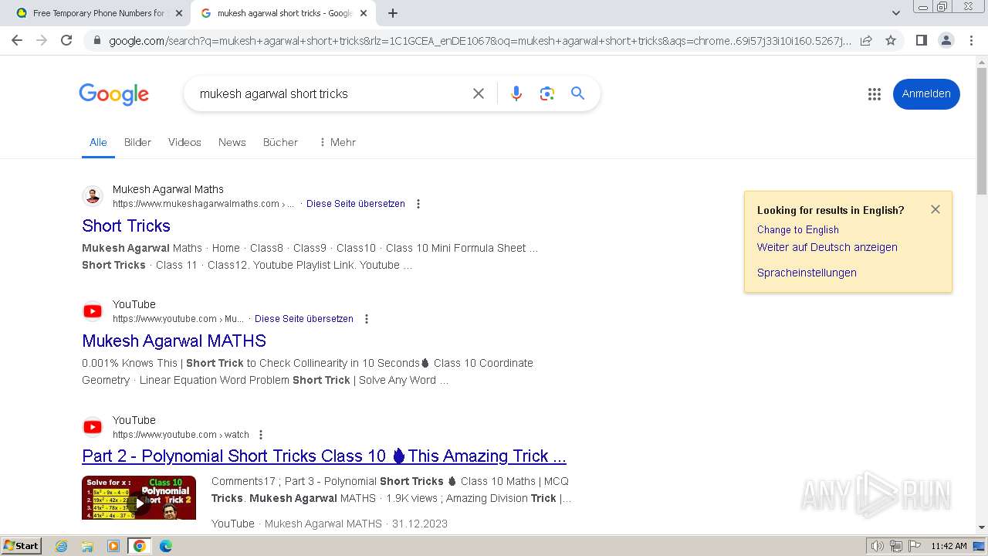Switch to Bücher results tab
Image resolution: width=988 pixels, height=556 pixels.
click(280, 142)
